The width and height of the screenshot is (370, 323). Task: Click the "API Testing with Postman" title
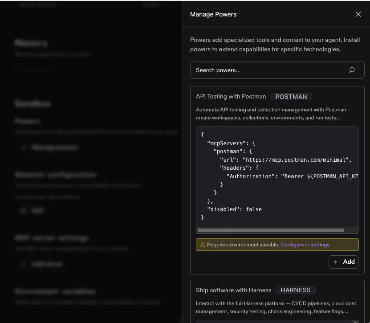231,97
